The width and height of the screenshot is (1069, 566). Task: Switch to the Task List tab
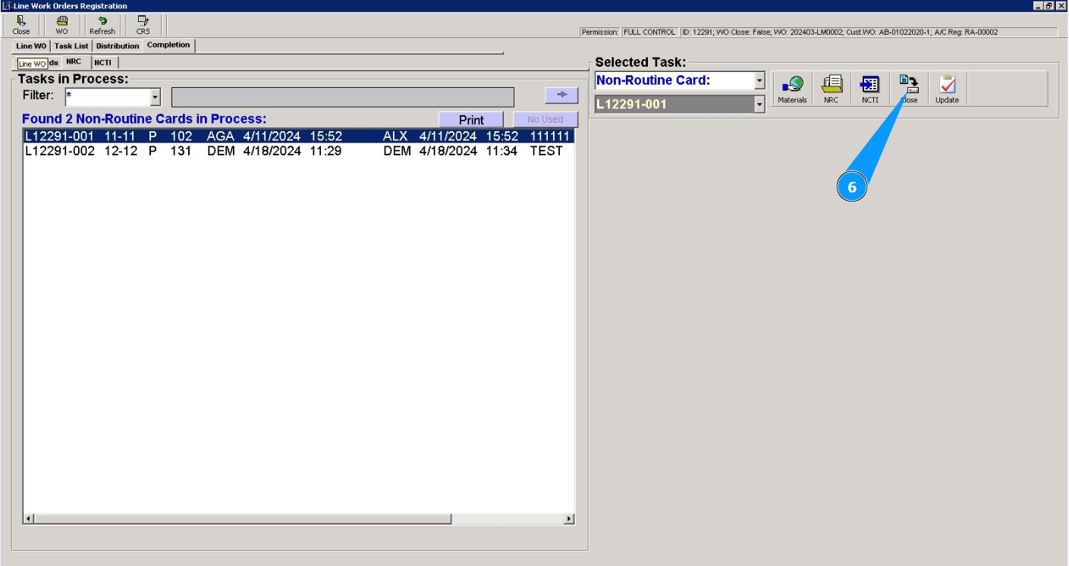coord(71,46)
